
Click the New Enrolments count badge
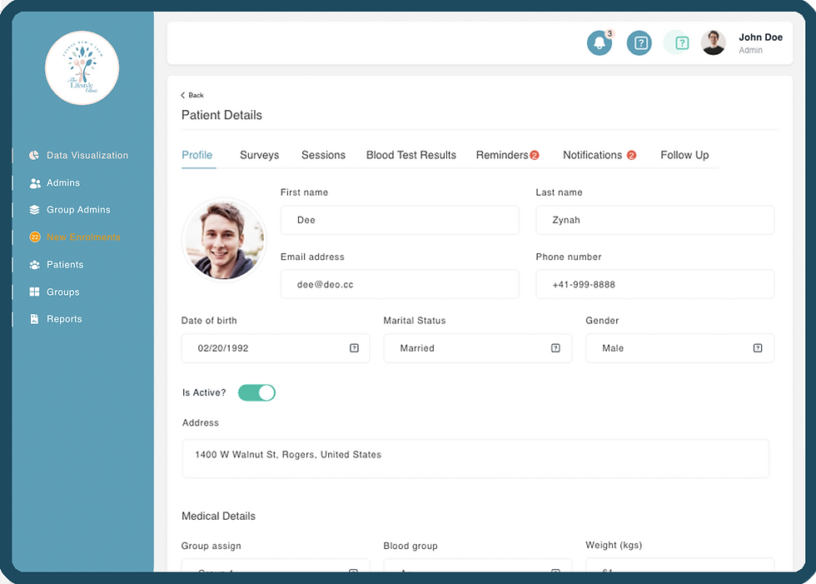click(34, 237)
